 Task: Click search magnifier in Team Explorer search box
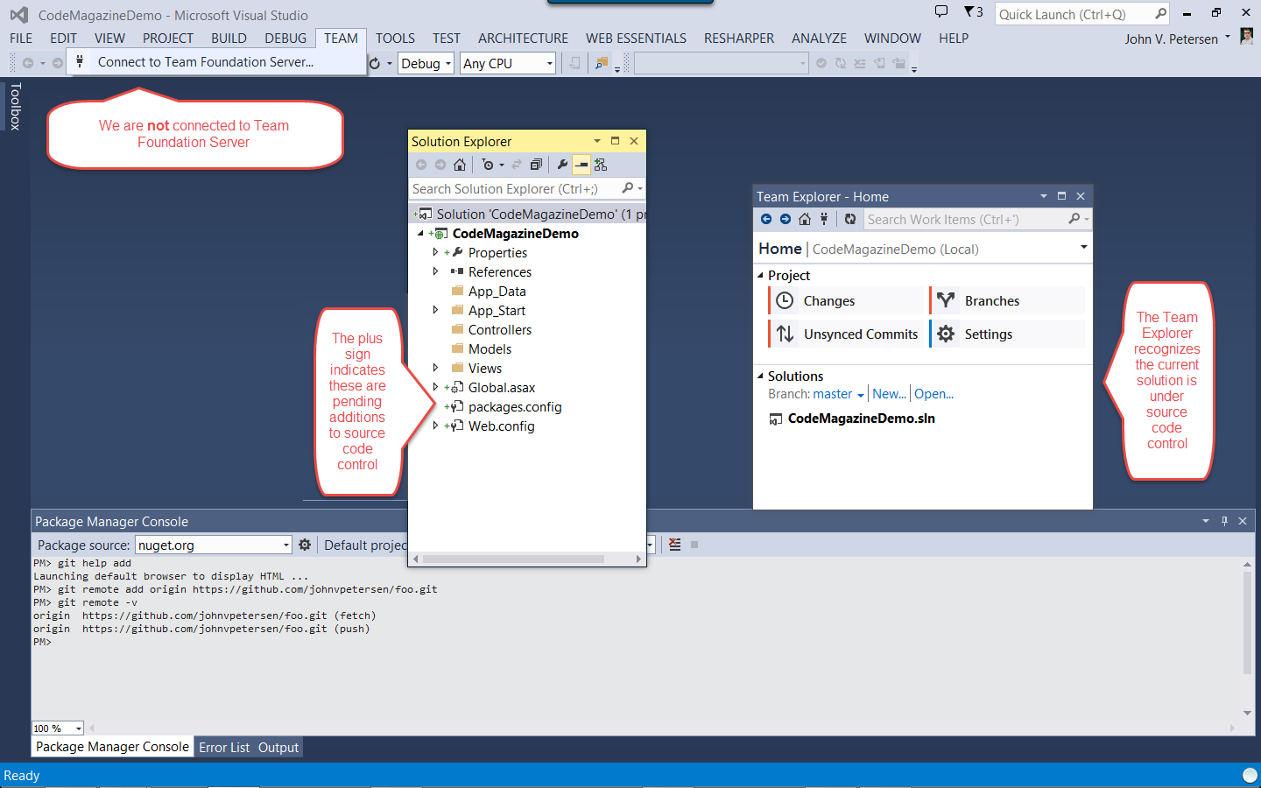click(x=1074, y=219)
